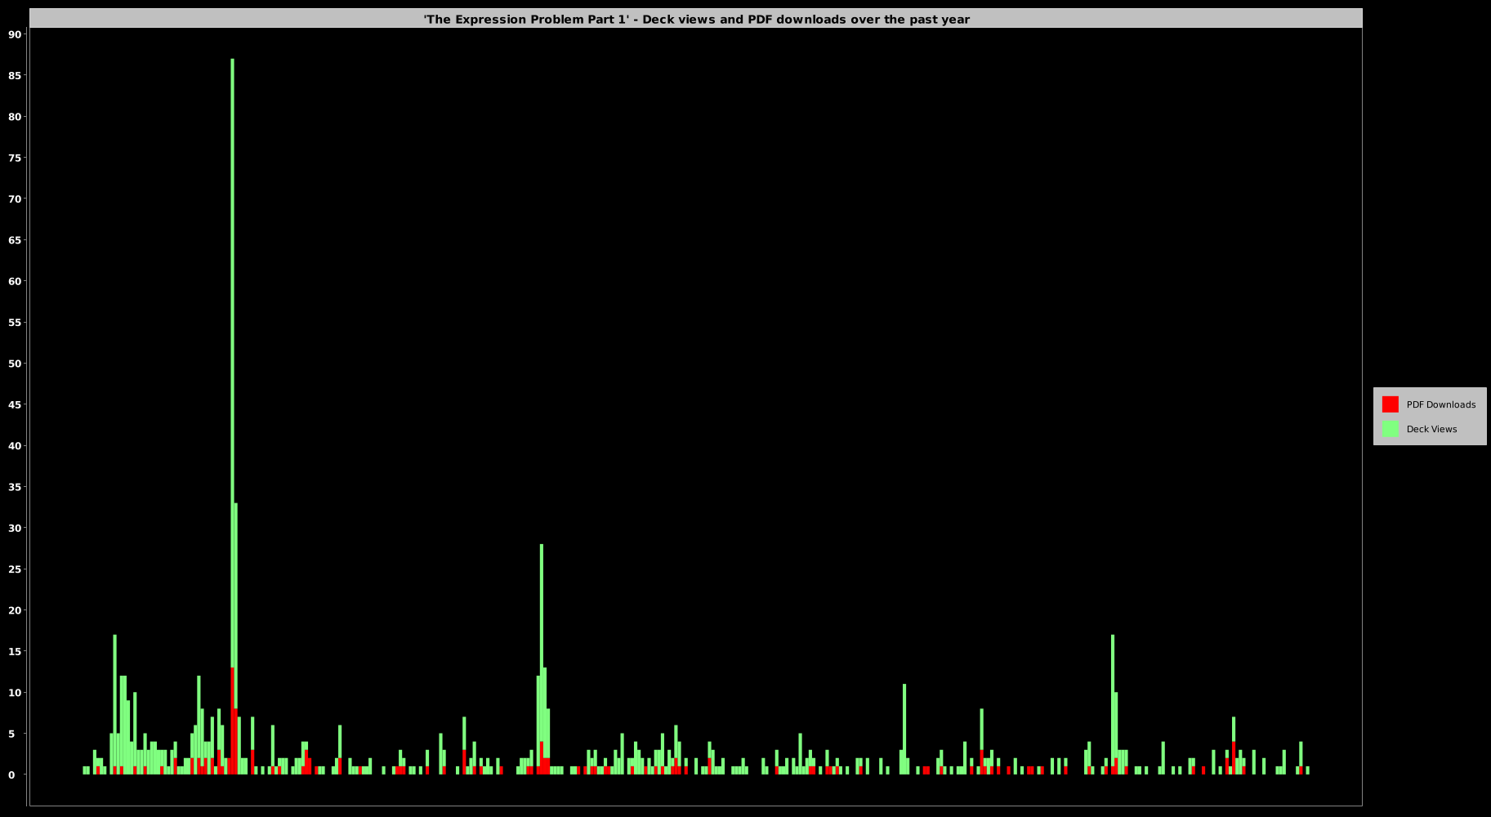The width and height of the screenshot is (1491, 817).
Task: Click the 'Deck Views' legend label
Action: click(1431, 429)
